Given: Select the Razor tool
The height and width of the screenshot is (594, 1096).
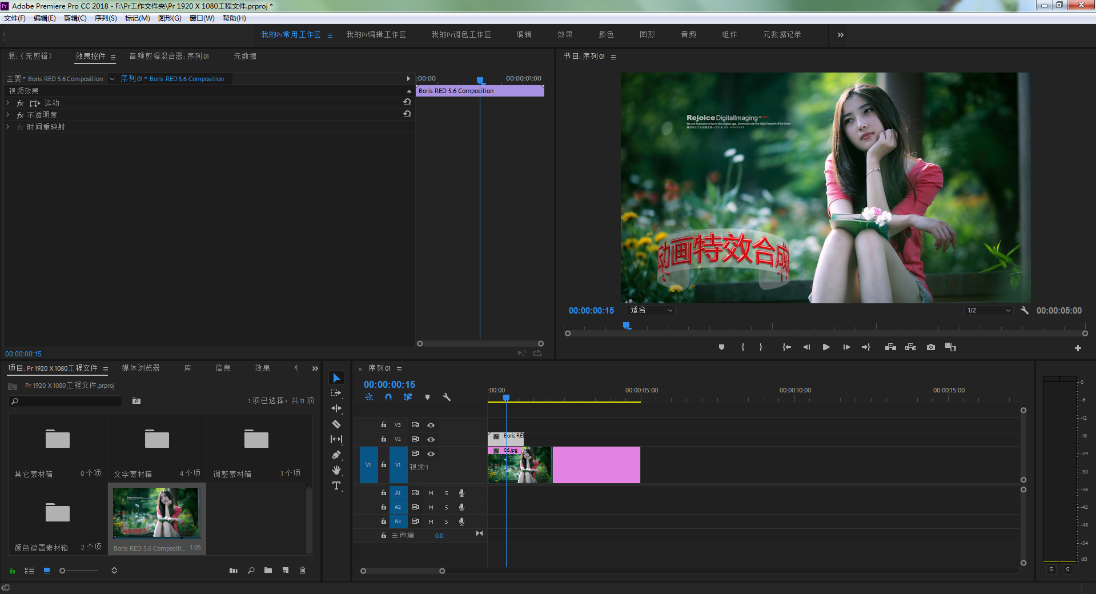Looking at the screenshot, I should click(336, 424).
